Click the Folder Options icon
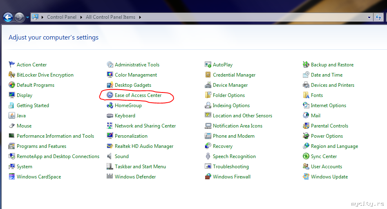 [x=208, y=95]
